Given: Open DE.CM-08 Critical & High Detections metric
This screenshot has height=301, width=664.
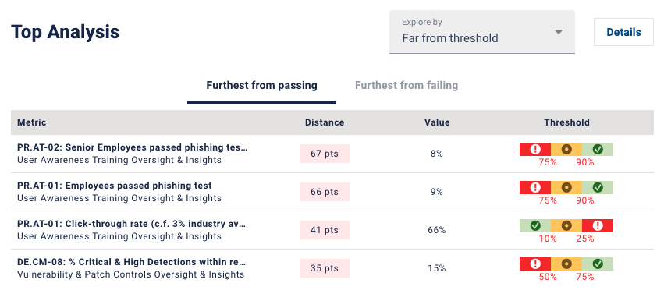Looking at the screenshot, I should coord(132,262).
